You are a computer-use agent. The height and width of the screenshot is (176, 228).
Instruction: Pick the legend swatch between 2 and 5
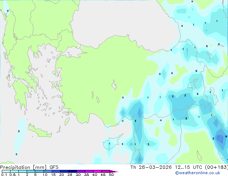coord(31,171)
